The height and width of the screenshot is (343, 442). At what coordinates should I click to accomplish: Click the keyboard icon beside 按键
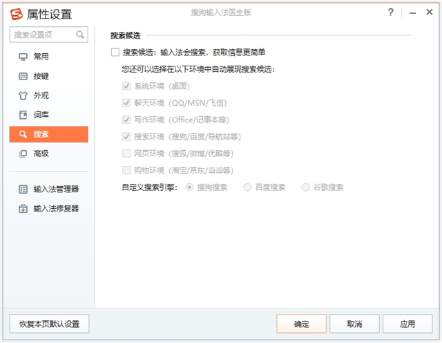[x=23, y=76]
